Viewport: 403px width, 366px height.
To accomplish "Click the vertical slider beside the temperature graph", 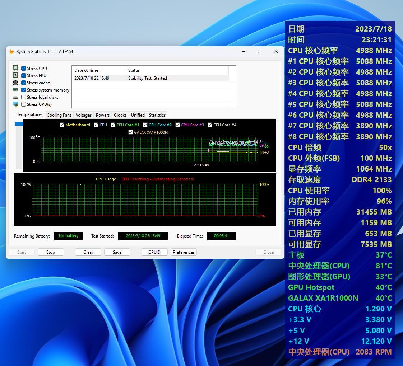I will click(19, 145).
